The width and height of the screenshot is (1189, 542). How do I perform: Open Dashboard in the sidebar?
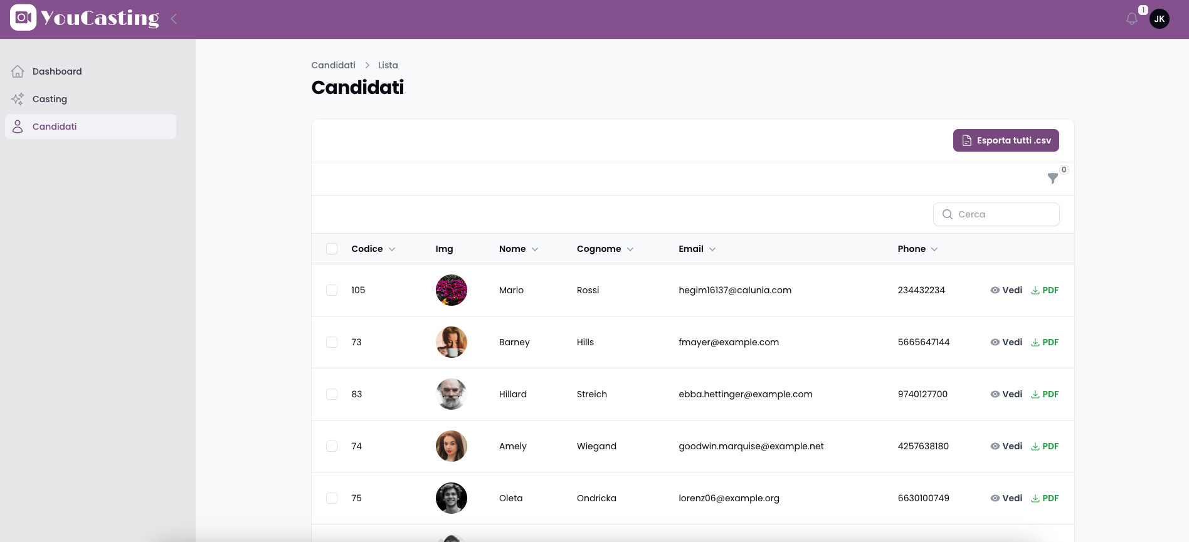(90, 71)
